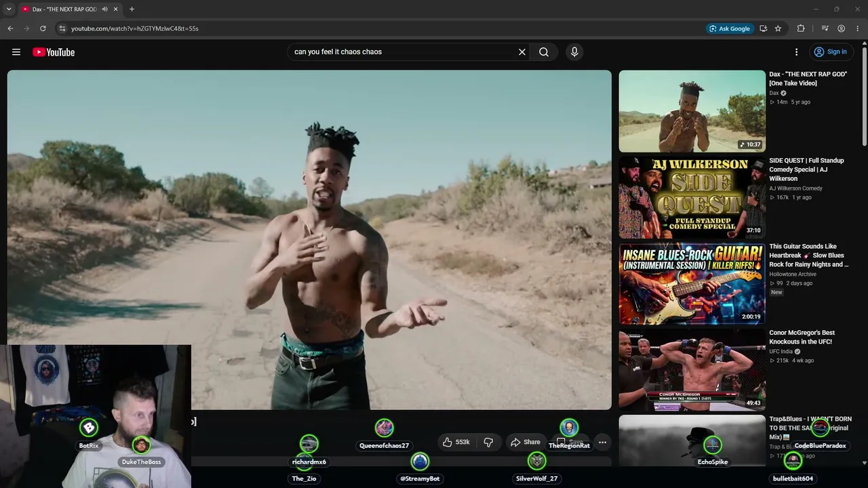Close the Dax browser tab
Screen dimensions: 868x488
pos(115,9)
